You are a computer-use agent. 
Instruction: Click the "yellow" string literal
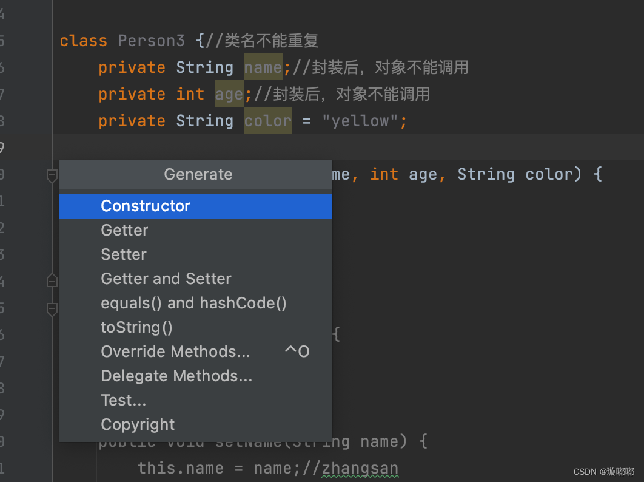(361, 121)
